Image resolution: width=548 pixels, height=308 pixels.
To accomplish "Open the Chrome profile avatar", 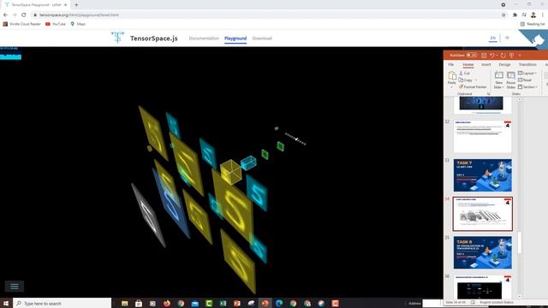I will coord(533,15).
